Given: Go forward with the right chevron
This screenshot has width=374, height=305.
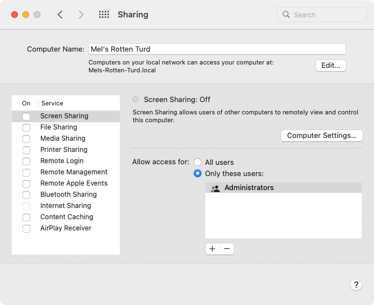Looking at the screenshot, I should click(81, 15).
